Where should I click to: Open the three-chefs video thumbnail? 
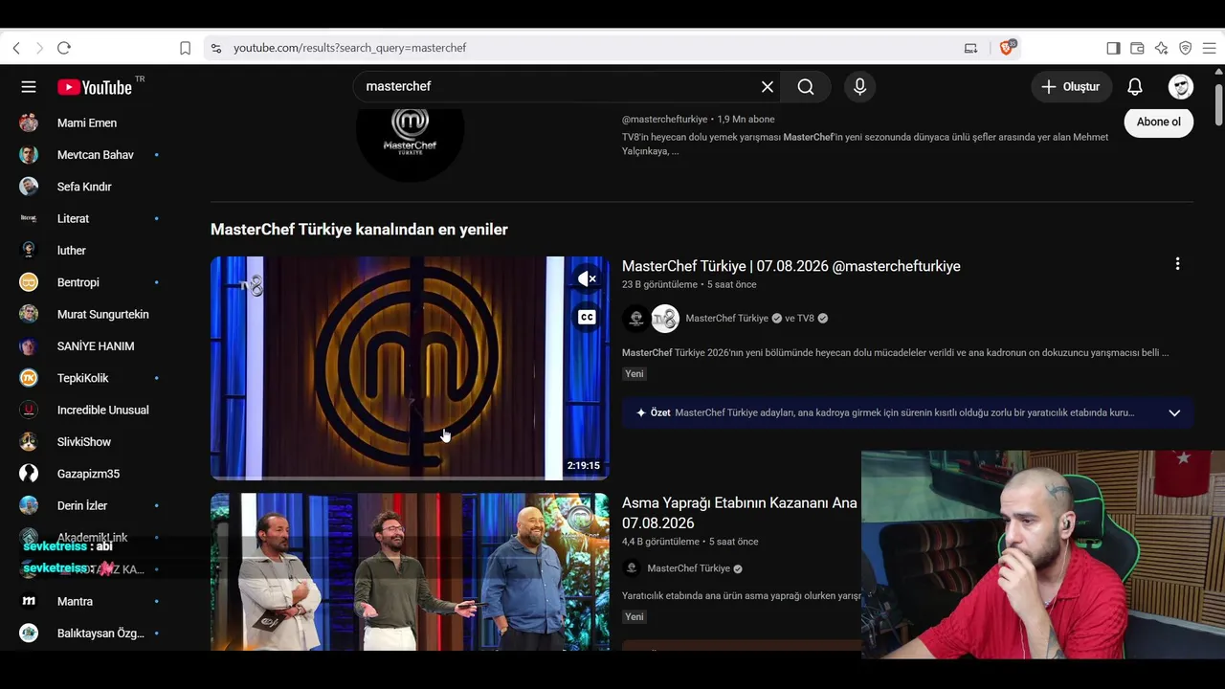[410, 572]
